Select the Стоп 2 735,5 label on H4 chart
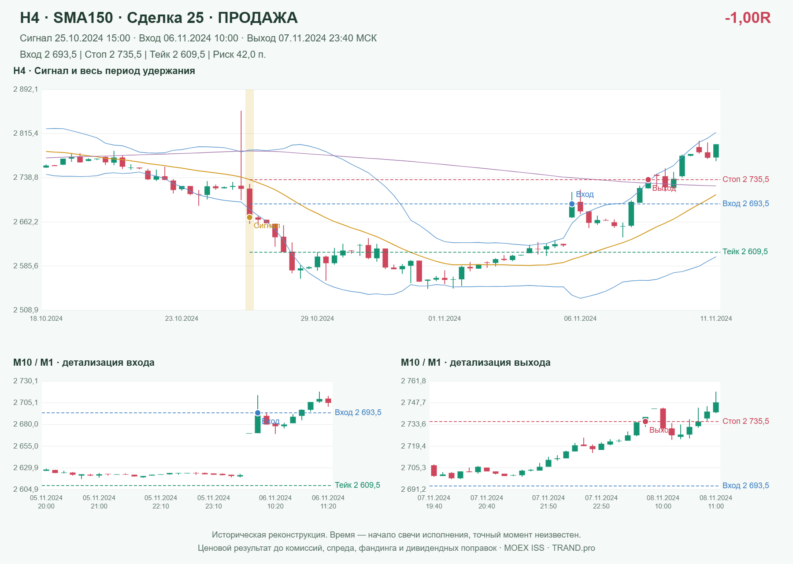The height and width of the screenshot is (564, 793). pos(745,179)
